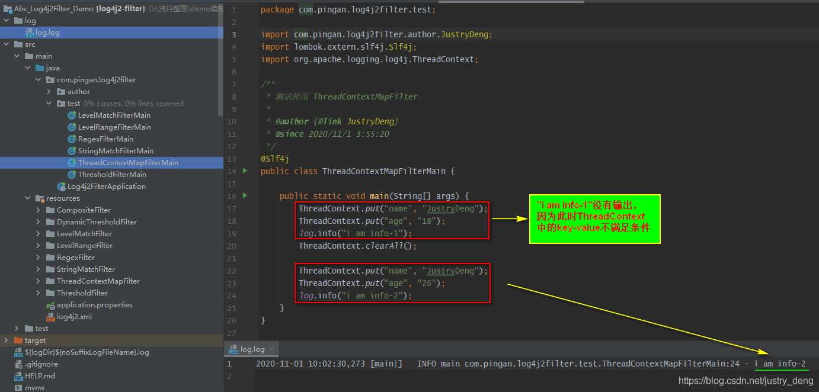Viewport: 819px width, 392px height.
Task: Click the @Slf4j annotation
Action: click(275, 159)
